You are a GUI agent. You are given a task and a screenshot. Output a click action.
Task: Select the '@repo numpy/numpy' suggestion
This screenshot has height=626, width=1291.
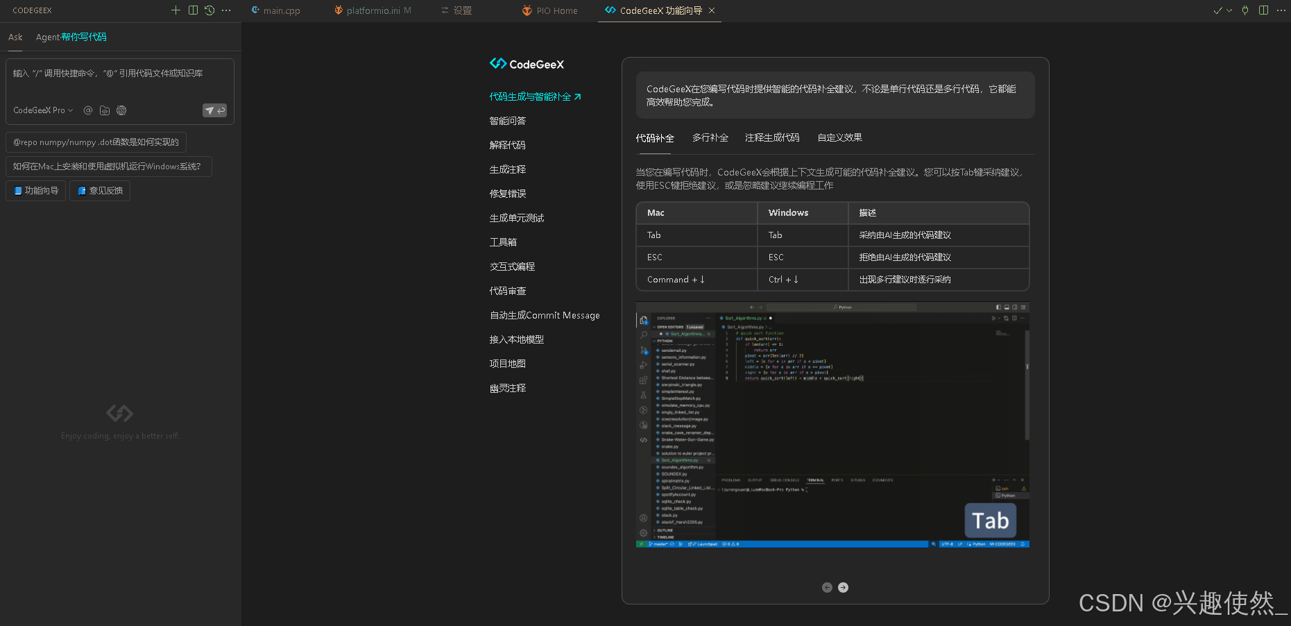[x=96, y=142]
